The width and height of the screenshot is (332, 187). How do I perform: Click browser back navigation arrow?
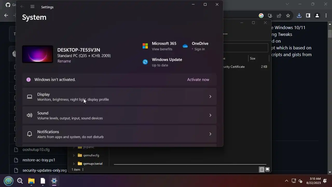(6, 16)
